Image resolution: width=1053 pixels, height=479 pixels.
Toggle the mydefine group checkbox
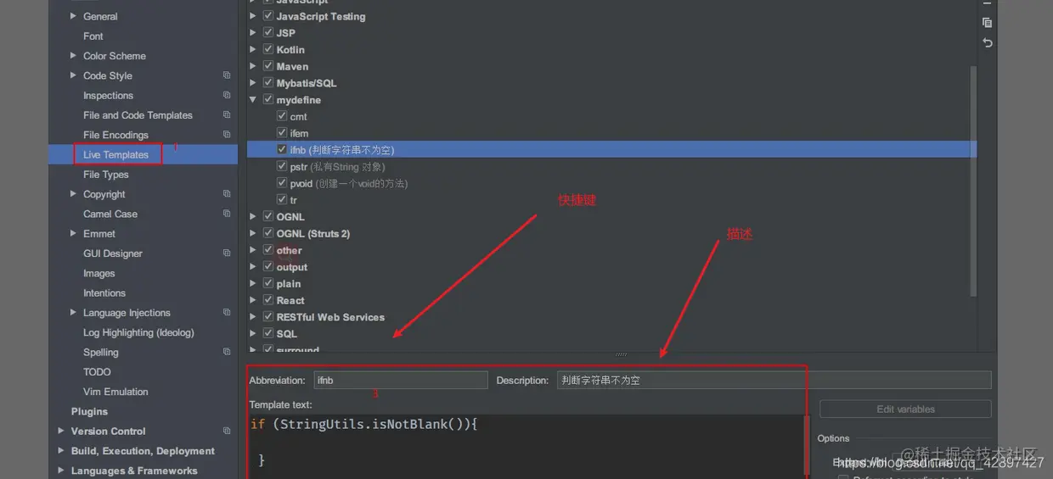pyautogui.click(x=268, y=99)
